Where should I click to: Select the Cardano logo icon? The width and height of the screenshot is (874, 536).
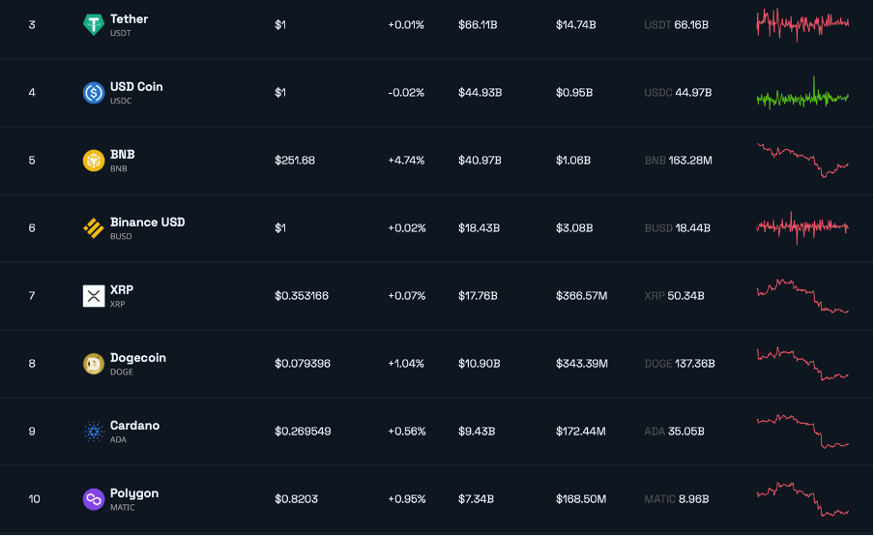[94, 432]
